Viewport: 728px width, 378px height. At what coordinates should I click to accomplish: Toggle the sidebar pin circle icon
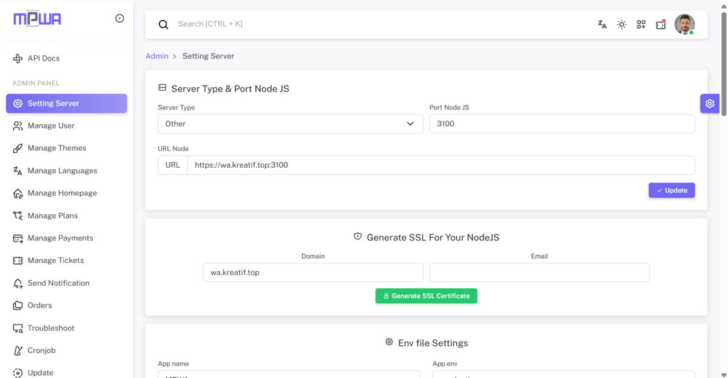[x=120, y=19]
